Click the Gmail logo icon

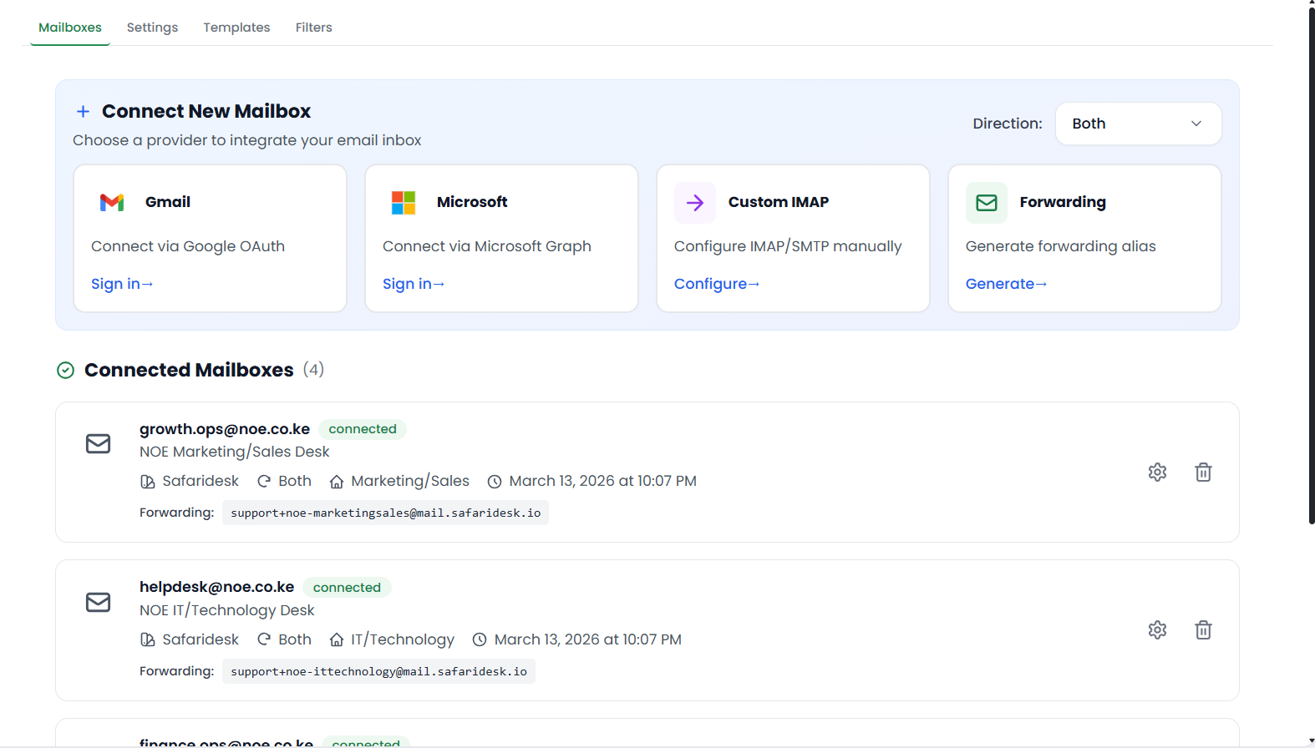pos(112,203)
